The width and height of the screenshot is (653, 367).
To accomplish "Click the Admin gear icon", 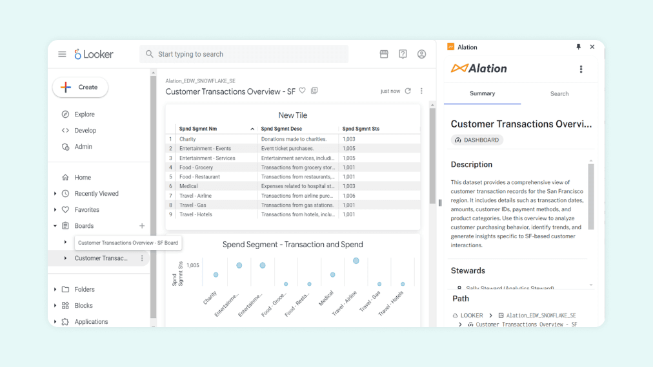I will click(x=65, y=147).
